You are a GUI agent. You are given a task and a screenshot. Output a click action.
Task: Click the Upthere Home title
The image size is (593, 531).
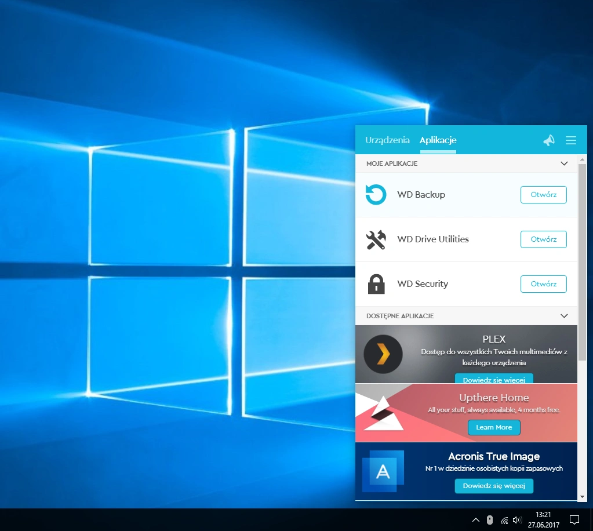click(494, 398)
